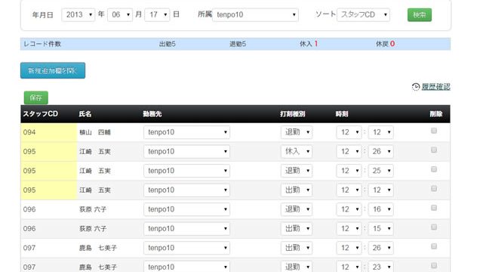Tick the 削除 checkbox in the 095 退勤 row
Viewport: 483px width, 272px height.
pos(434,169)
